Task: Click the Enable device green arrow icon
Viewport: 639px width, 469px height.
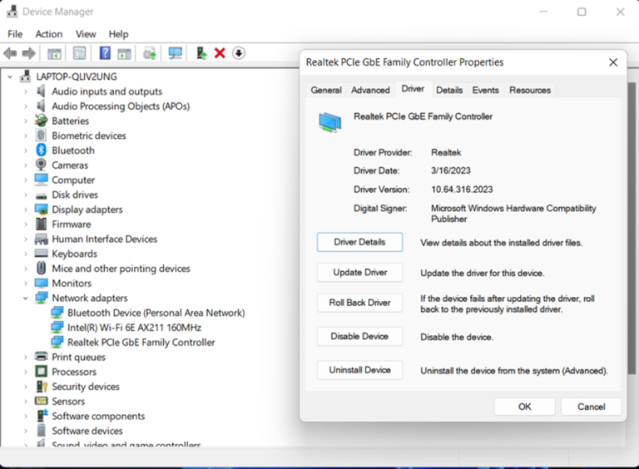Action: click(201, 53)
